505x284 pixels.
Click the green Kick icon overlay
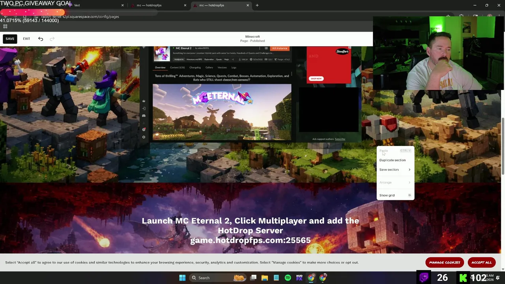(463, 278)
